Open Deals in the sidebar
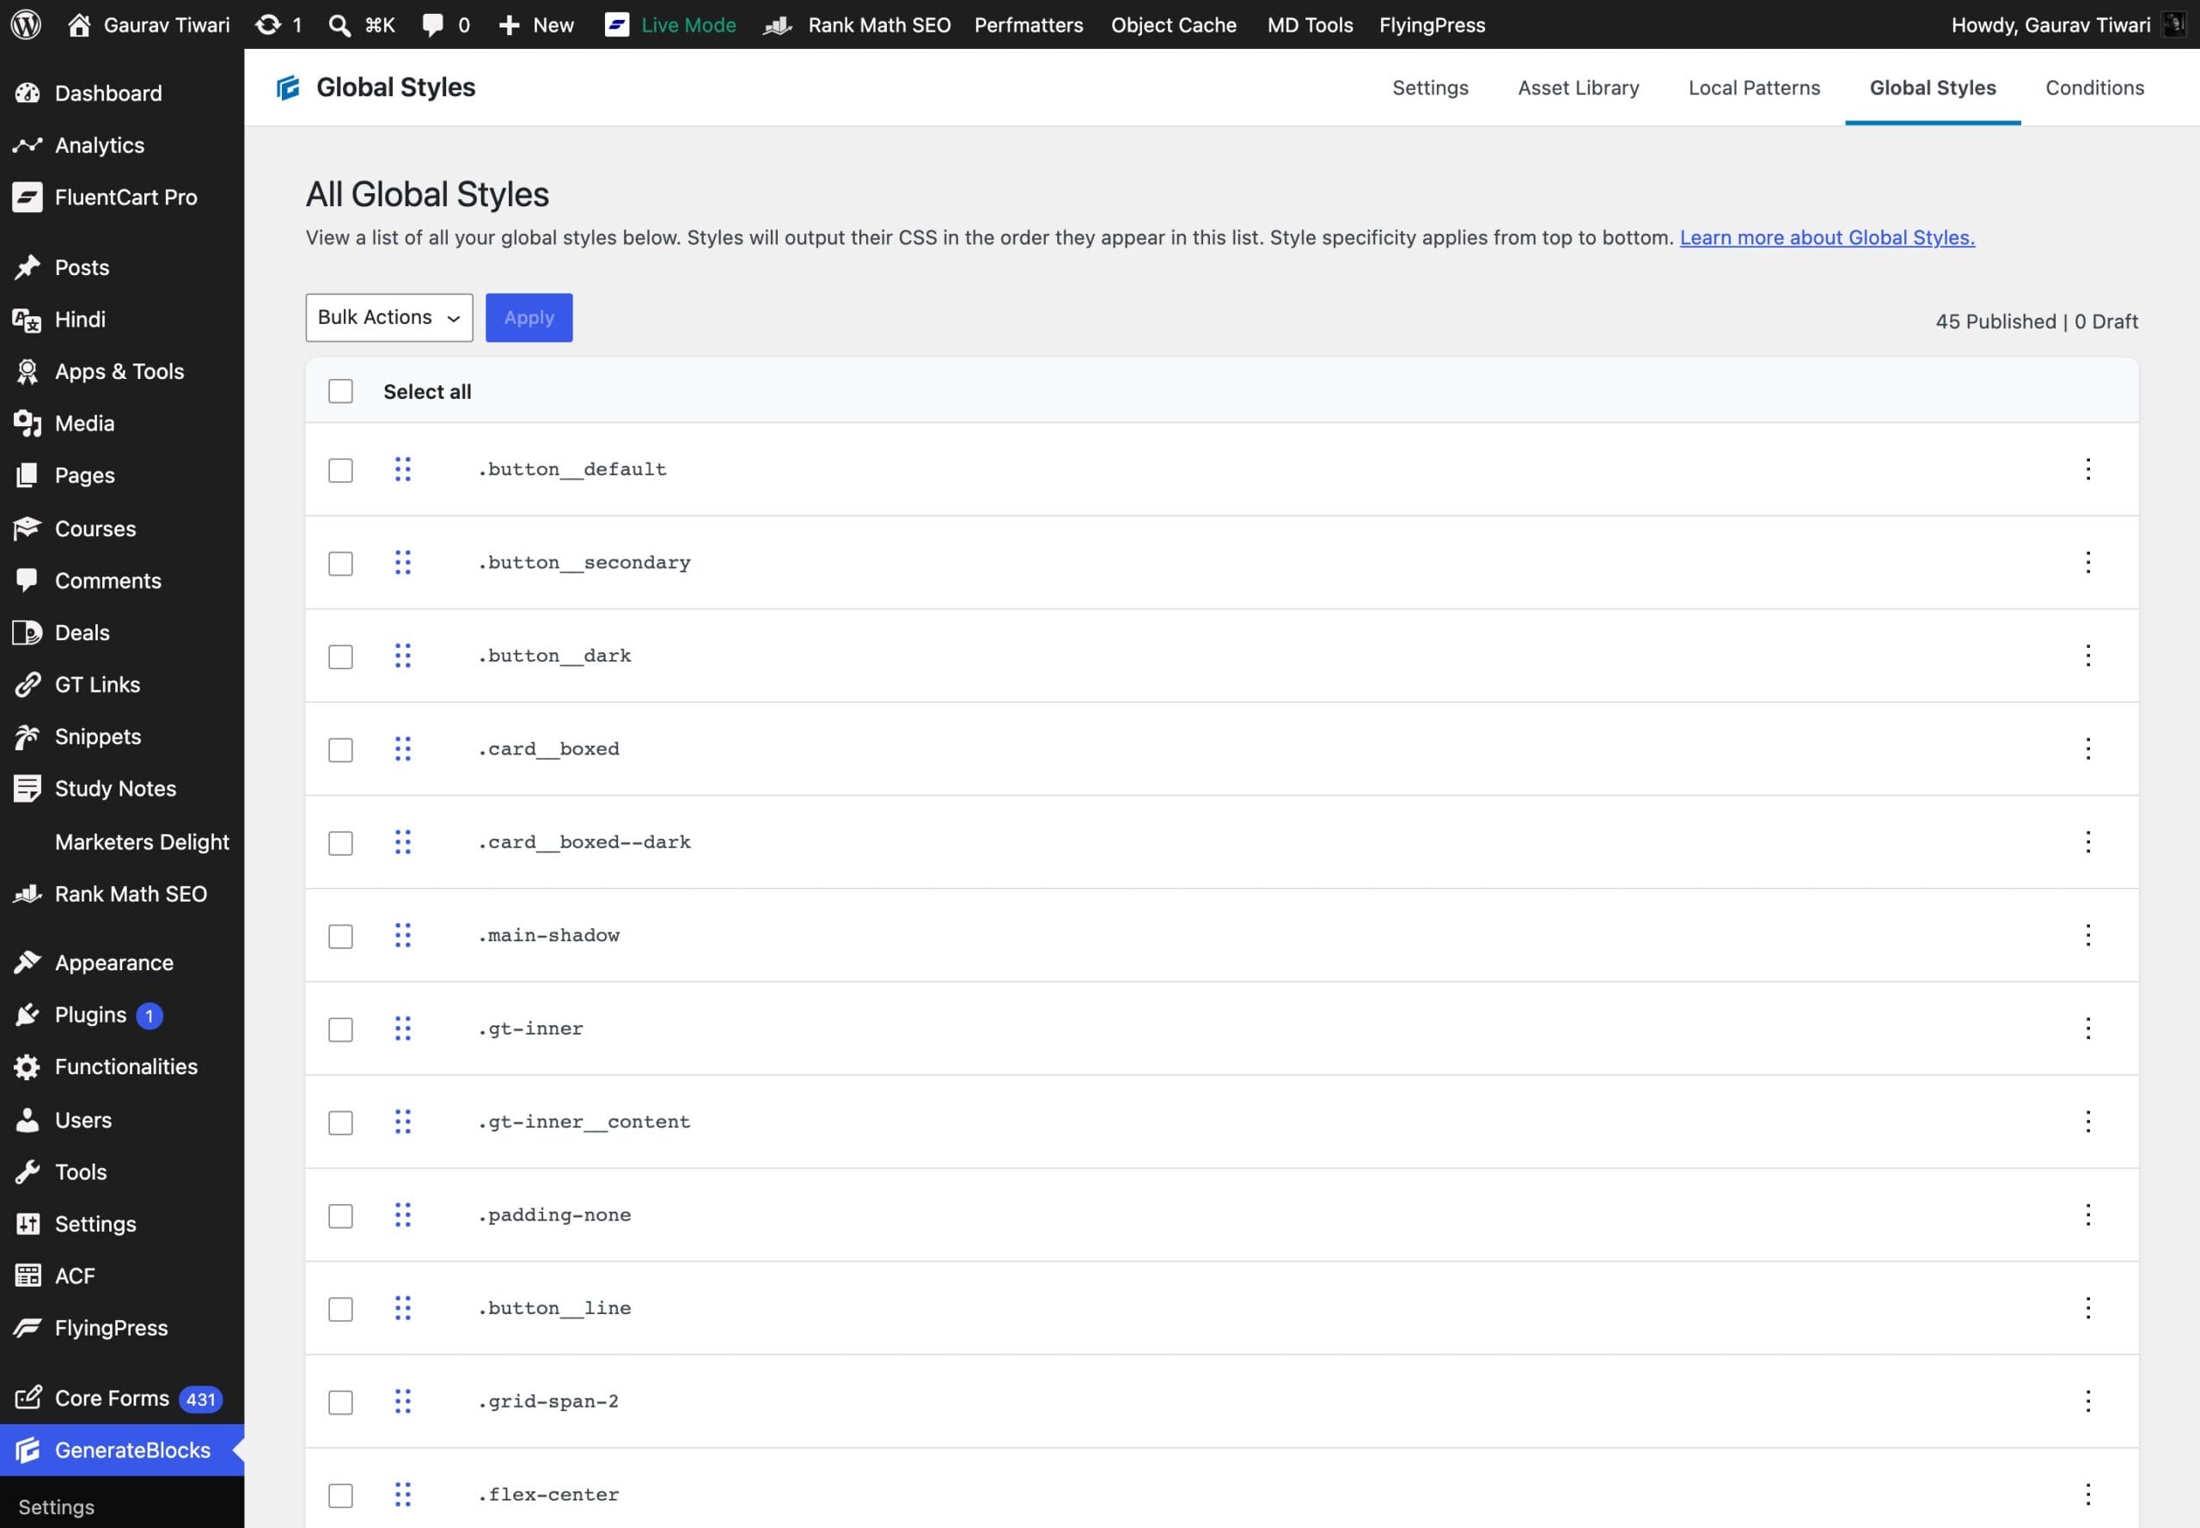 (121, 633)
